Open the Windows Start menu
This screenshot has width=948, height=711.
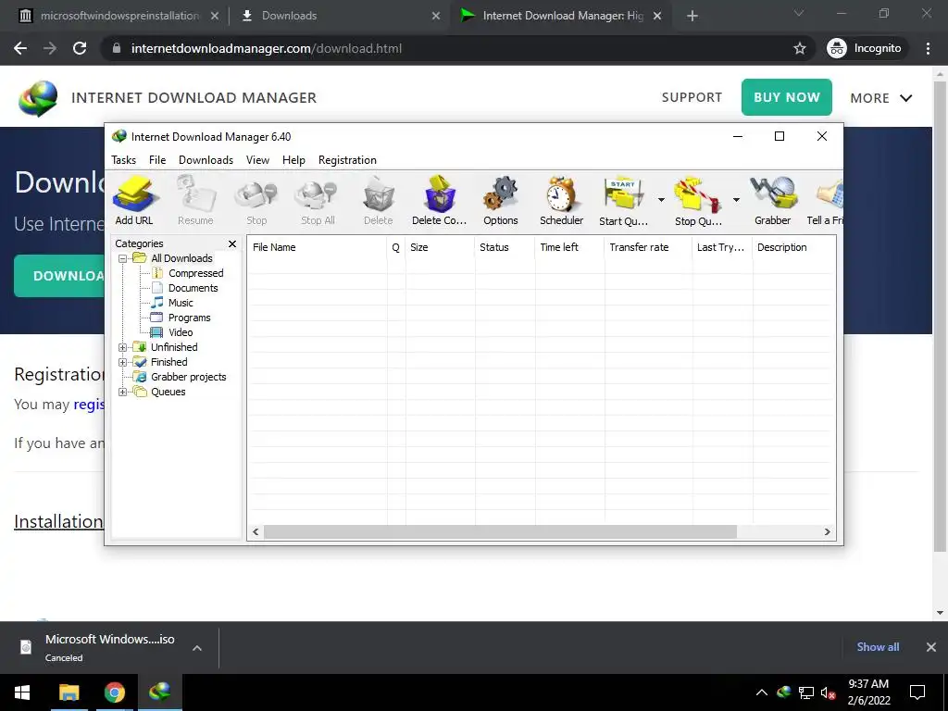click(22, 692)
